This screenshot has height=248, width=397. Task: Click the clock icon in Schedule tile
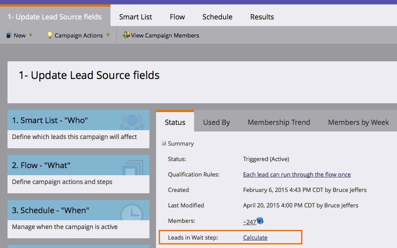point(132,212)
